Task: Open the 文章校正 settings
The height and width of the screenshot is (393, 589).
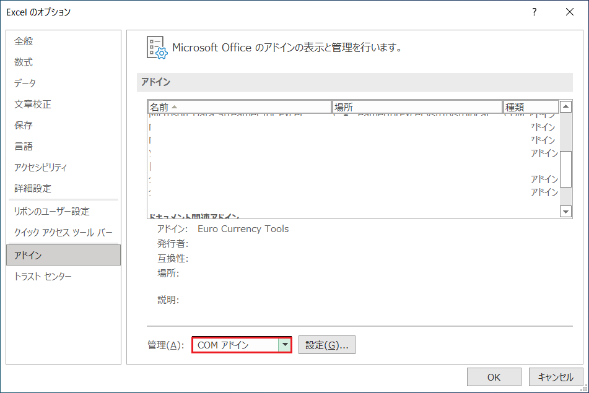Action: tap(32, 105)
